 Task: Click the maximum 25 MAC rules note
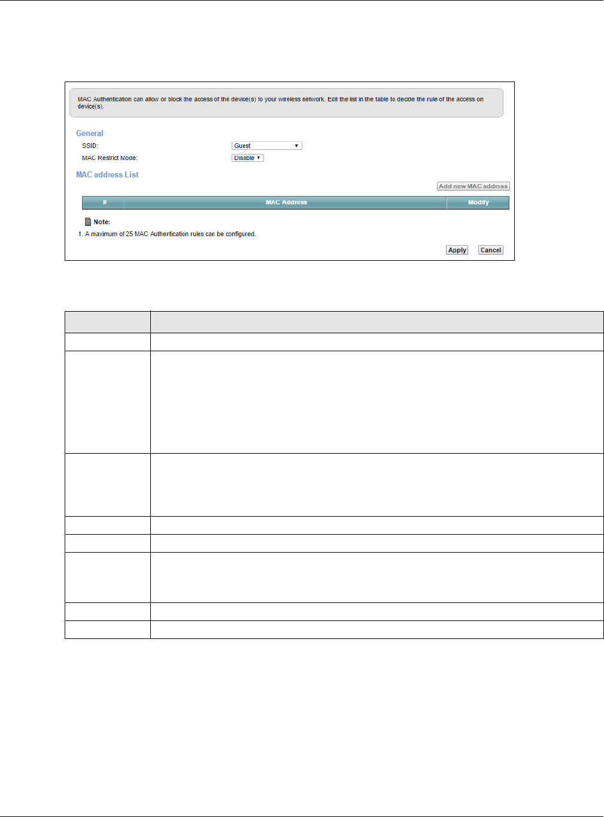pos(167,234)
